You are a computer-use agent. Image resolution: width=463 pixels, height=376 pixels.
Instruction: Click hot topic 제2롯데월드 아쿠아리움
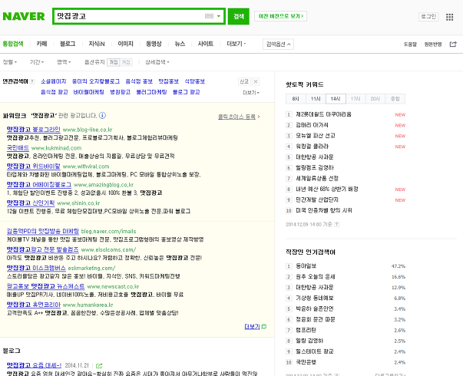(x=323, y=114)
